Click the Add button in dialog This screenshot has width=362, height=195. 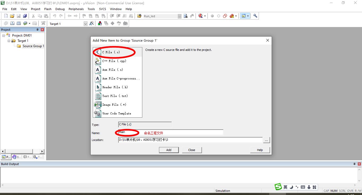click(x=169, y=150)
